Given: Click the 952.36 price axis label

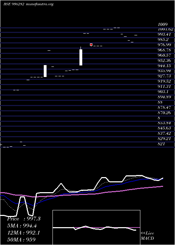Looking at the screenshot, I should (x=164, y=61).
